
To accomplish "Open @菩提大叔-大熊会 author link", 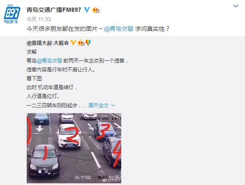I will tap(48, 43).
